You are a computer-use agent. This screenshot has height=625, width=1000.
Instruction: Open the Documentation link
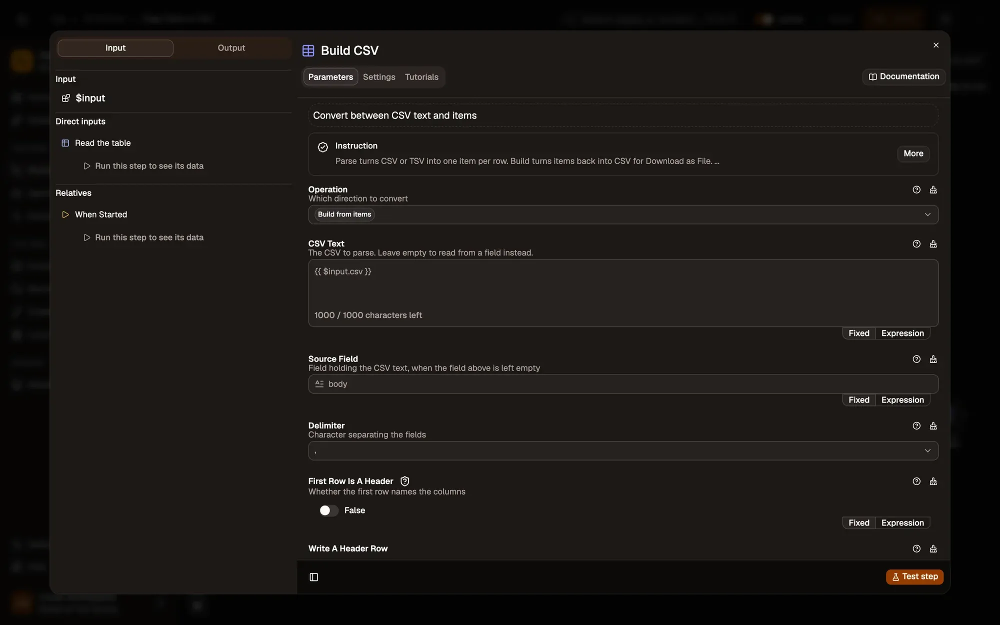(904, 76)
